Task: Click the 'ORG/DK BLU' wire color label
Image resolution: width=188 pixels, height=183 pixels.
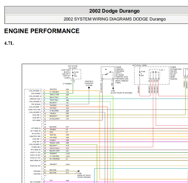Action: click(x=55, y=148)
